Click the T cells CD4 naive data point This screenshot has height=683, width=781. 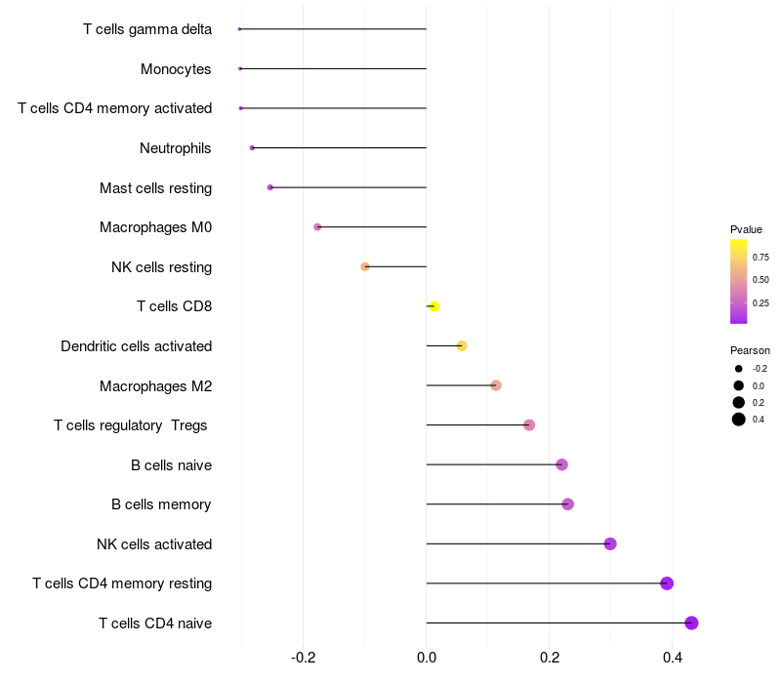(691, 623)
